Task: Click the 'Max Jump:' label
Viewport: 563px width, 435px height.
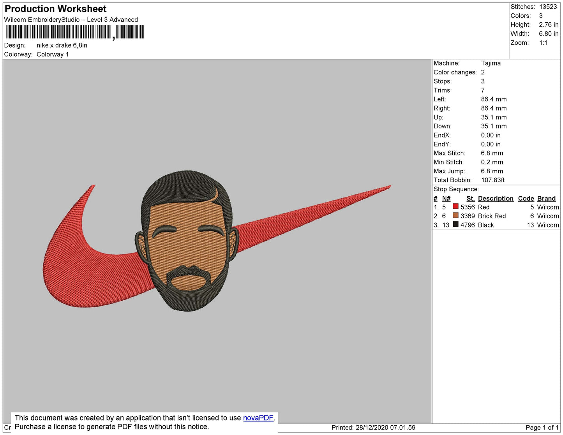Action: tap(449, 171)
